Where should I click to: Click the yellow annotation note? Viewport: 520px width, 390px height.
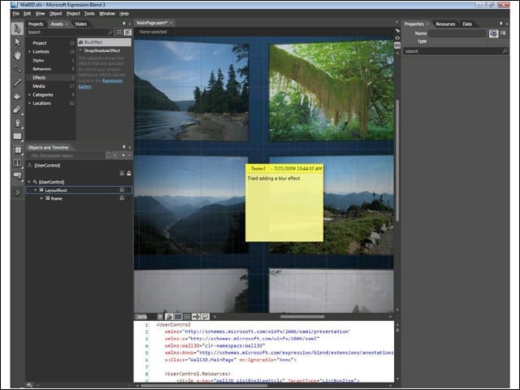coord(284,202)
